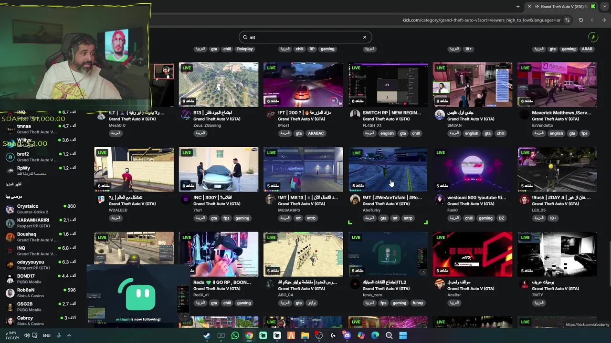
Task: Clear the Kick search field with X
Action: (x=365, y=37)
